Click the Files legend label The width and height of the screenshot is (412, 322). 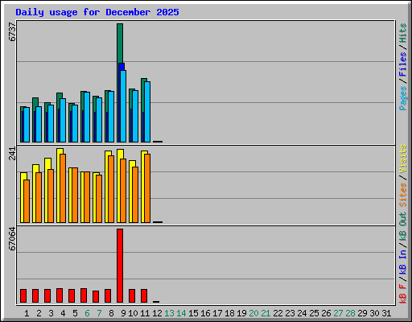(402, 64)
